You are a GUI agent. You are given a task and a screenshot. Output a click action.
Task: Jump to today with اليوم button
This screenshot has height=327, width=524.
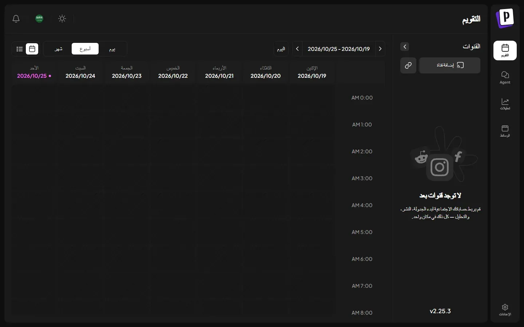coord(281,49)
